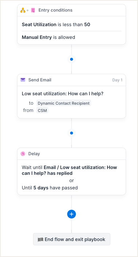Open the Send Email step header
Screen dimensions: 138x257
point(72,80)
